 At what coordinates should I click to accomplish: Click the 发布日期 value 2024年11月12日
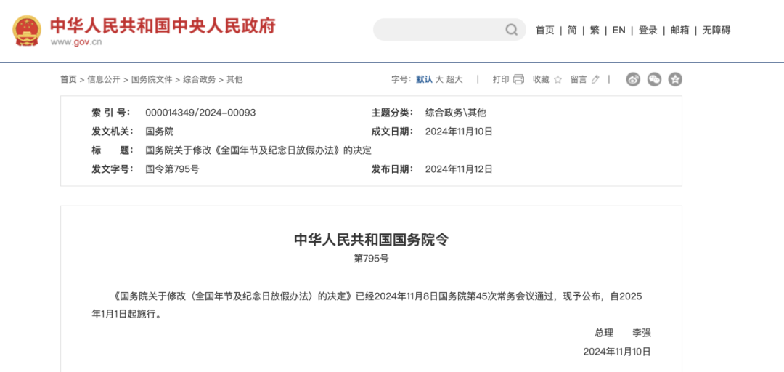(x=459, y=169)
